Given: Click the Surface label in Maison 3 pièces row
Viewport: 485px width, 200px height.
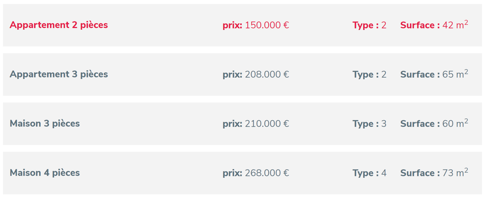Looking at the screenshot, I should pos(420,124).
